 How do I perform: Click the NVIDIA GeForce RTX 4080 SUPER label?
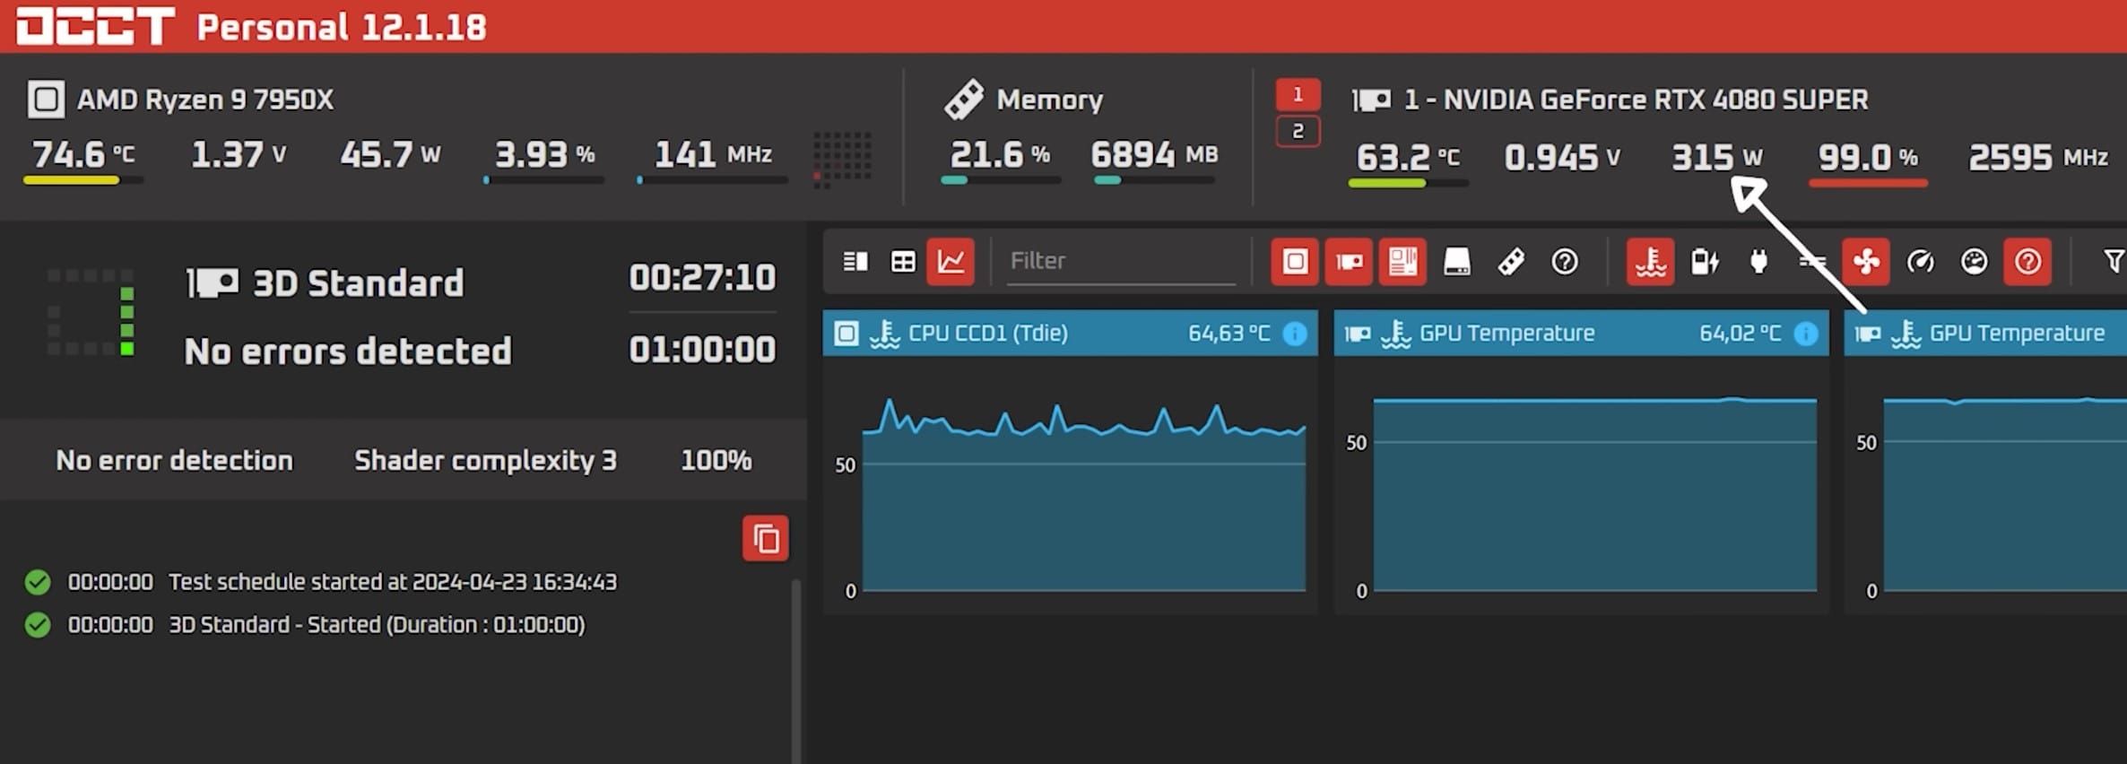coord(1636,100)
